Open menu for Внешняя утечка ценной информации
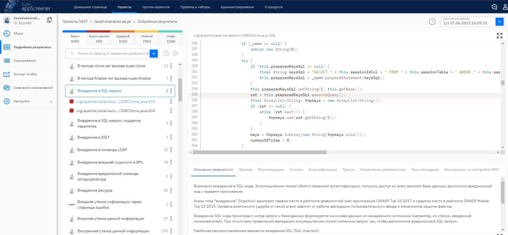 (171, 219)
